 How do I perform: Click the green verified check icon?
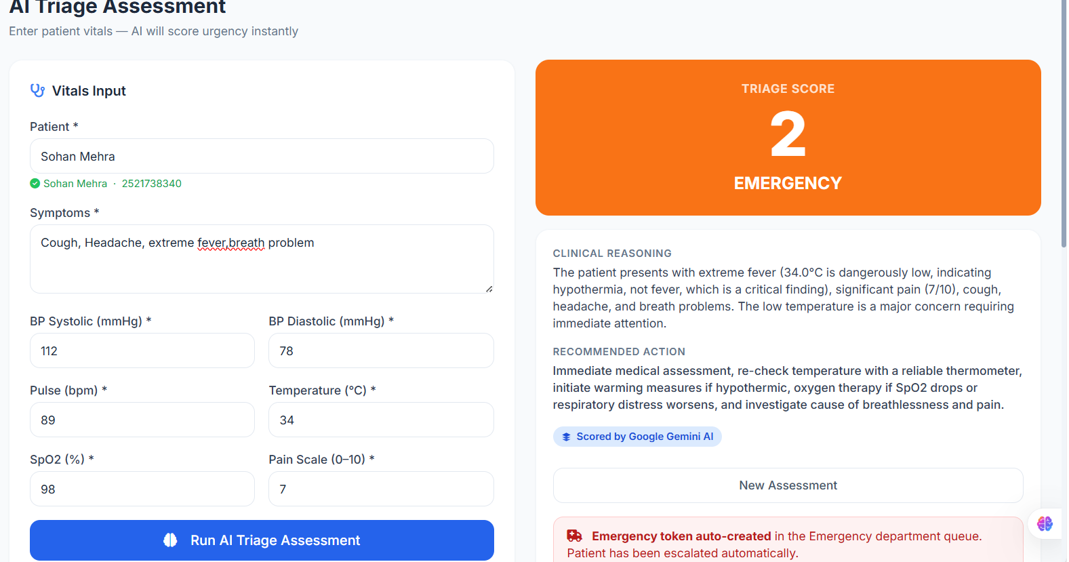pyautogui.click(x=35, y=183)
